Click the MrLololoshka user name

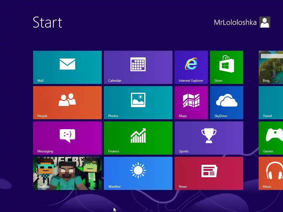235,22
